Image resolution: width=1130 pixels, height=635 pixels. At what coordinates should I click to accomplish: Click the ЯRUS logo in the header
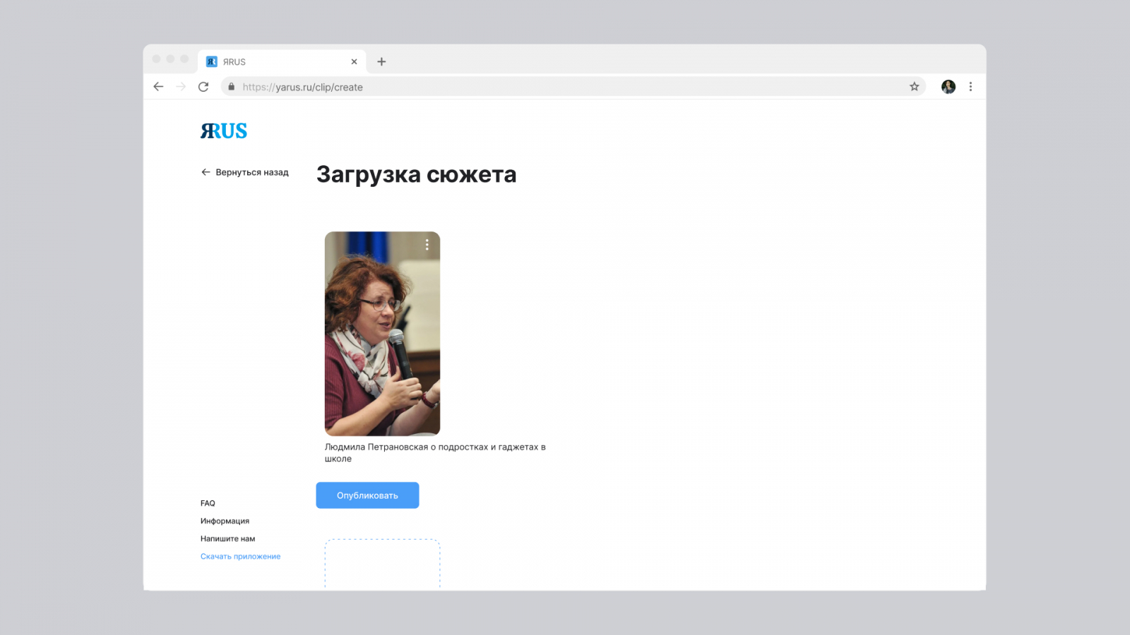[224, 131]
